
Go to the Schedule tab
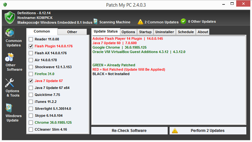click(186, 32)
